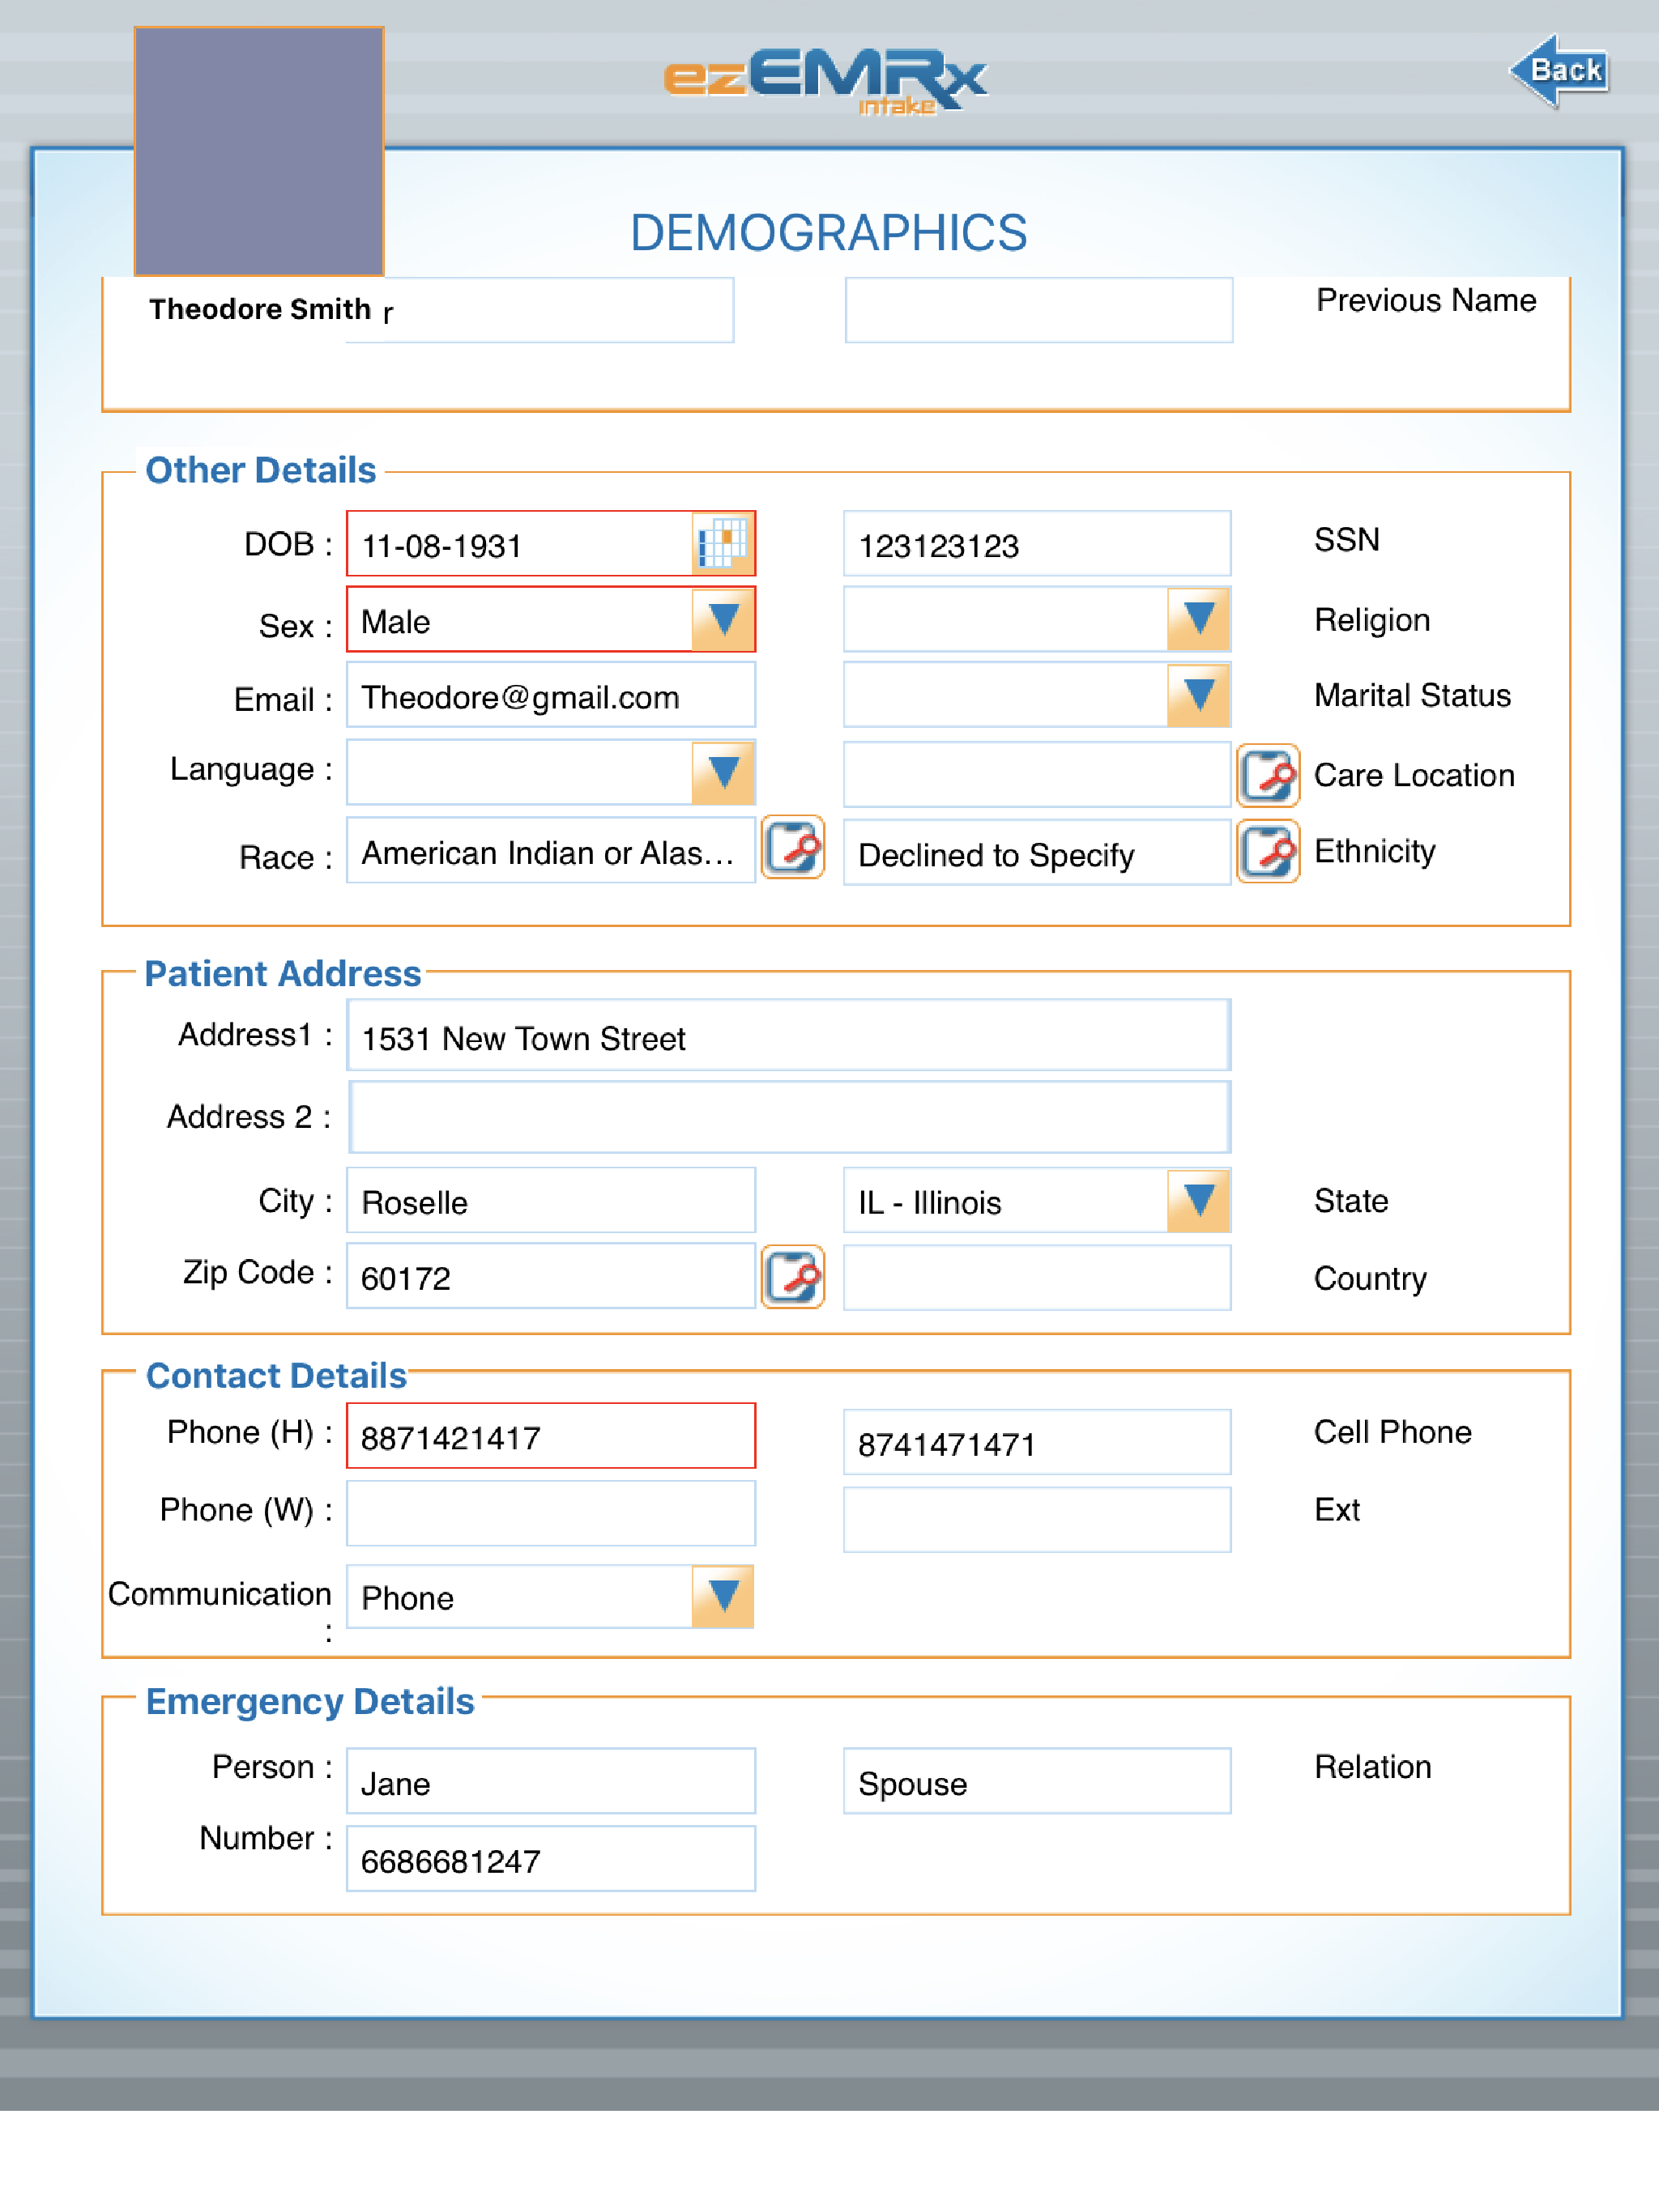Click the Emergency Details section title
Screen dimensions: 1659x2212
[x=309, y=1702]
